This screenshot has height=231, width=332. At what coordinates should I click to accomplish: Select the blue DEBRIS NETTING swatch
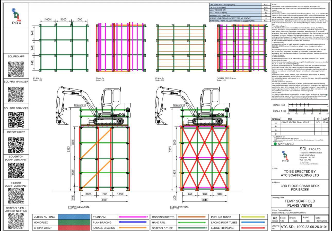click(74, 217)
